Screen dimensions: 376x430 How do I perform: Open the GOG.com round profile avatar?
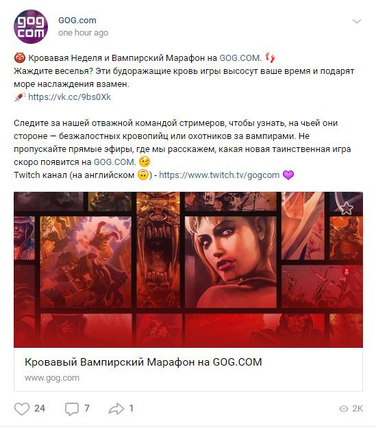pos(31,27)
